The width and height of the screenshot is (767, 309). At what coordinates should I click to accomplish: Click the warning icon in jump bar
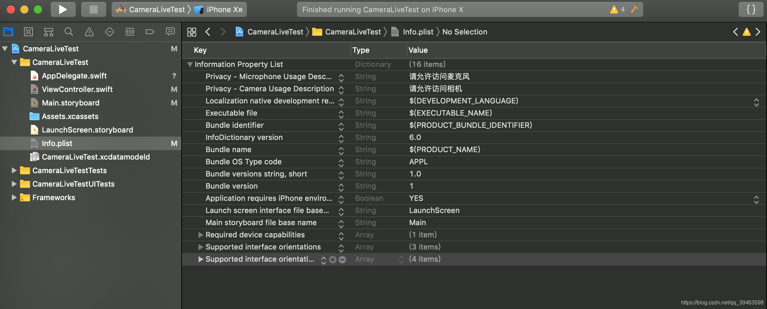click(x=747, y=32)
